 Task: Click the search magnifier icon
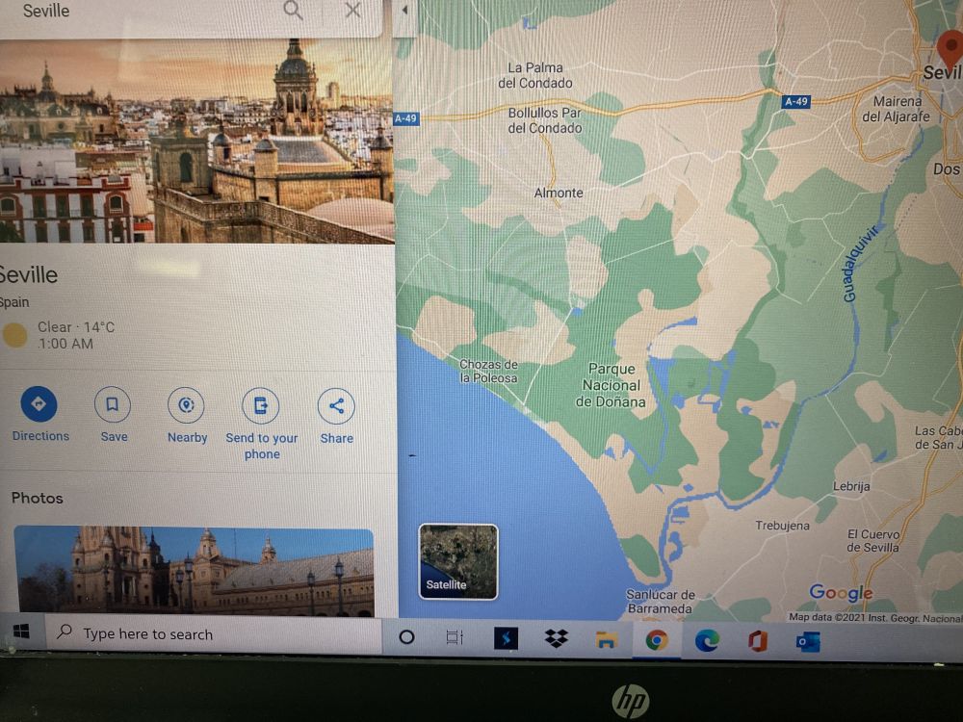[293, 10]
